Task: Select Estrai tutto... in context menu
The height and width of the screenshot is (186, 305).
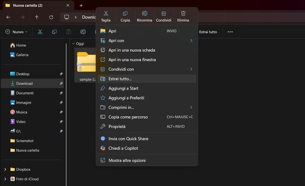Action: tap(147, 79)
